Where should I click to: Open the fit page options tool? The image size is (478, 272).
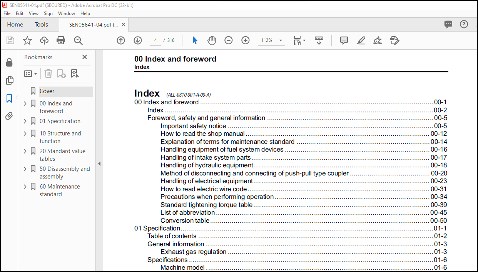pyautogui.click(x=299, y=40)
